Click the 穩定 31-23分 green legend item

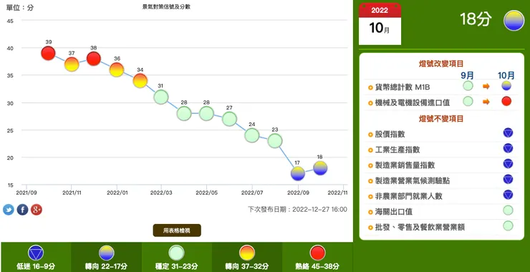176,258
